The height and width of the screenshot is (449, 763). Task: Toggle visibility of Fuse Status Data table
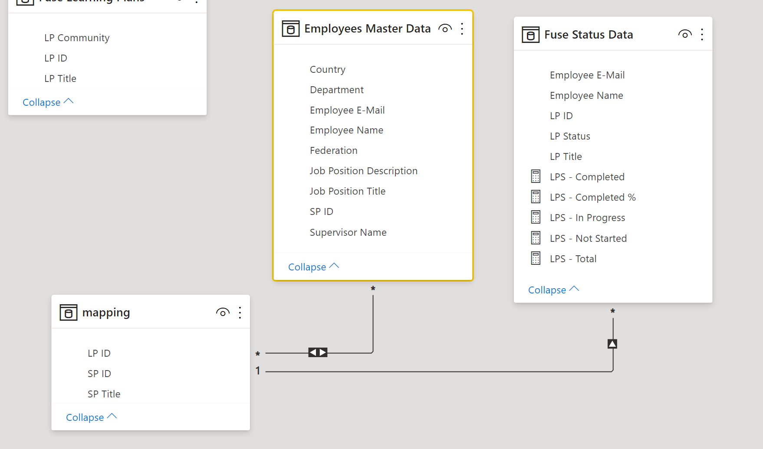(x=685, y=34)
